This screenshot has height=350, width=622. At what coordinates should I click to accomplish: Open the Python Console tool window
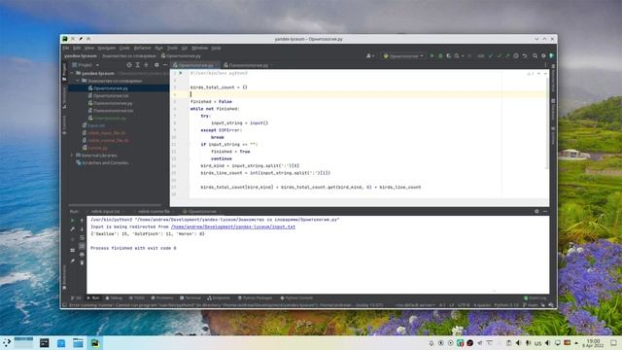(296, 298)
